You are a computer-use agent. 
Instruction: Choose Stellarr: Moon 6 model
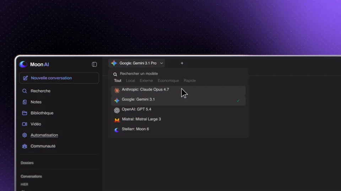point(178,130)
